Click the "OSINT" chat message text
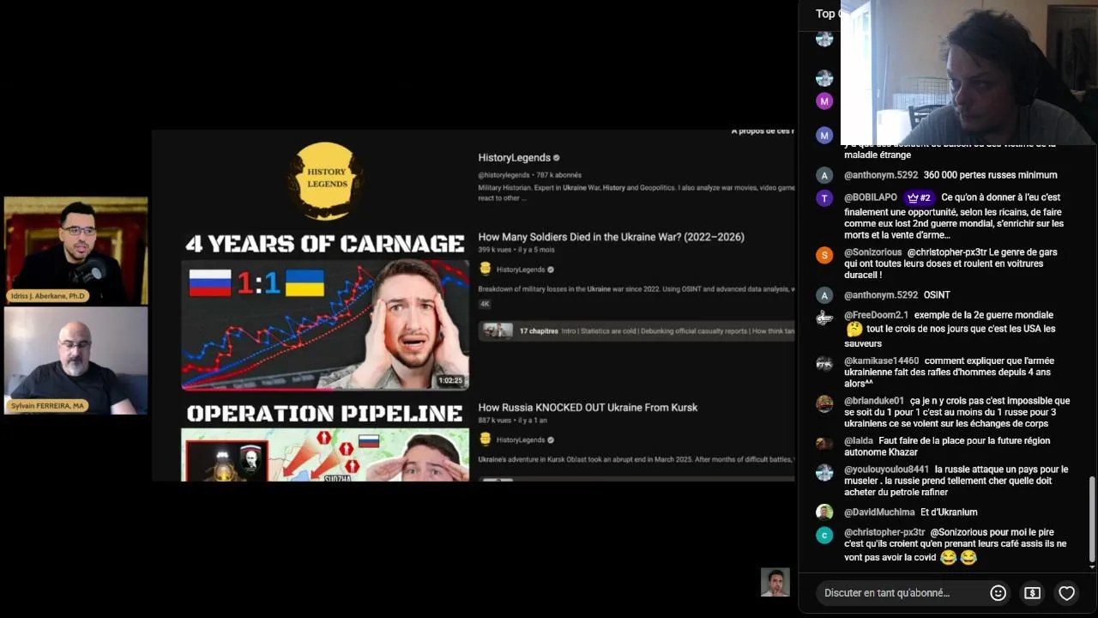This screenshot has height=618, width=1098. (937, 295)
